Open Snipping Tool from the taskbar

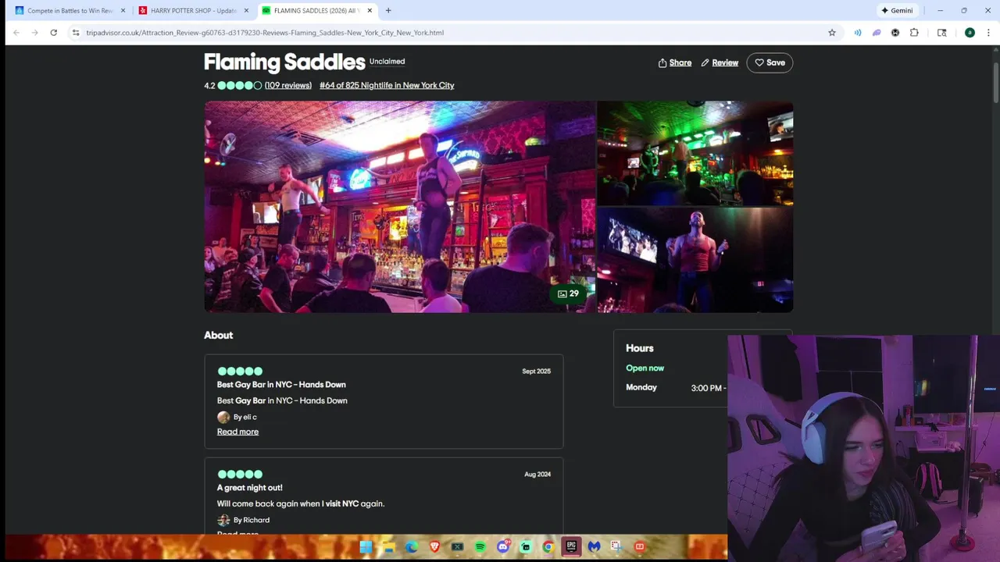(616, 547)
